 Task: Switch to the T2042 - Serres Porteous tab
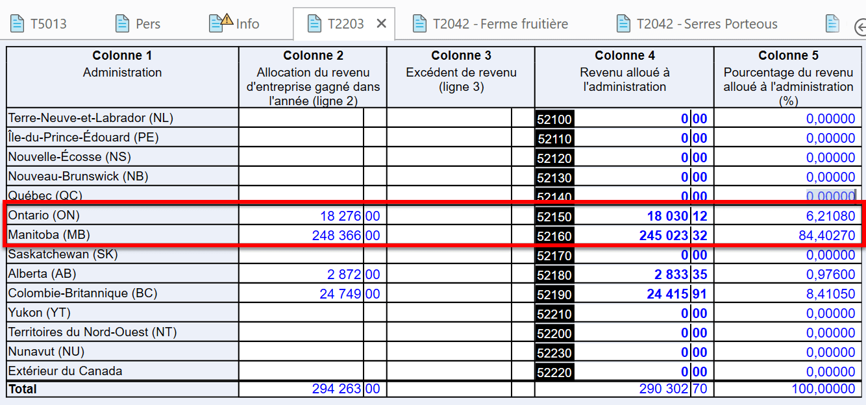point(706,24)
